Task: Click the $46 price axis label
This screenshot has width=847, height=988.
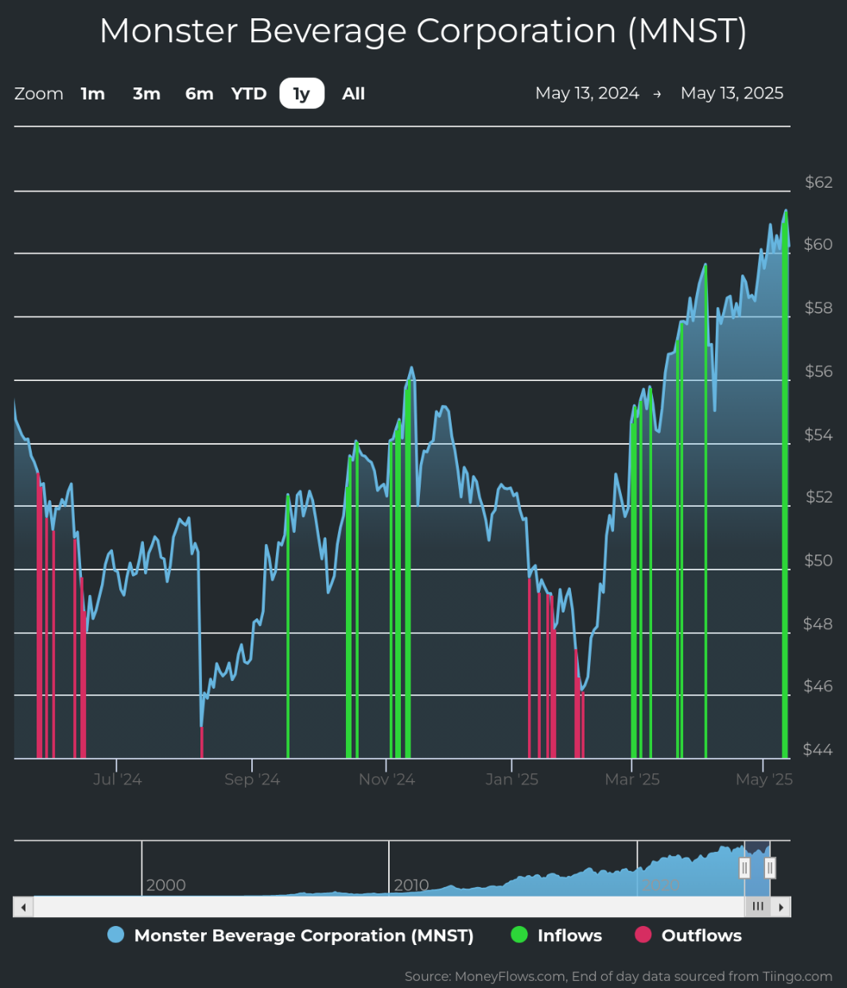Action: coord(818,687)
